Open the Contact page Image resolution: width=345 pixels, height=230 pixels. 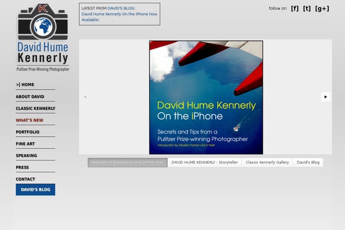pyautogui.click(x=25, y=179)
